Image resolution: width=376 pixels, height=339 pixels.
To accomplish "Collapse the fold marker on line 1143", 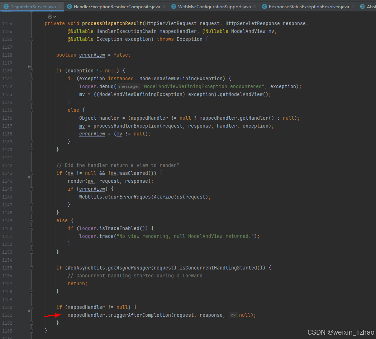I will (31, 173).
